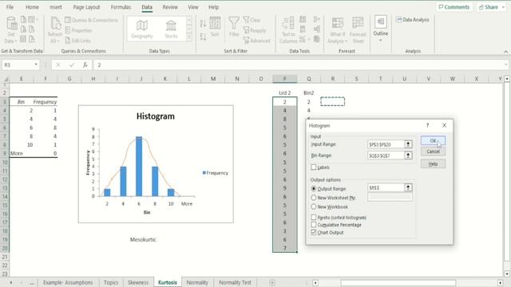The height and width of the screenshot is (287, 511).
Task: Click Edit Links in the ribbon
Action: [78, 41]
